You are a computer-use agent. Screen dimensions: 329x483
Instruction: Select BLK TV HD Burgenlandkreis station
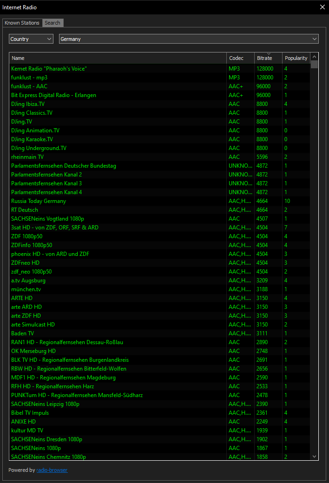point(159,360)
